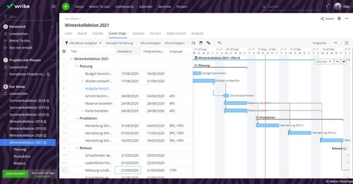
Task: Open Ellie's profile avatar
Action: (337, 6)
